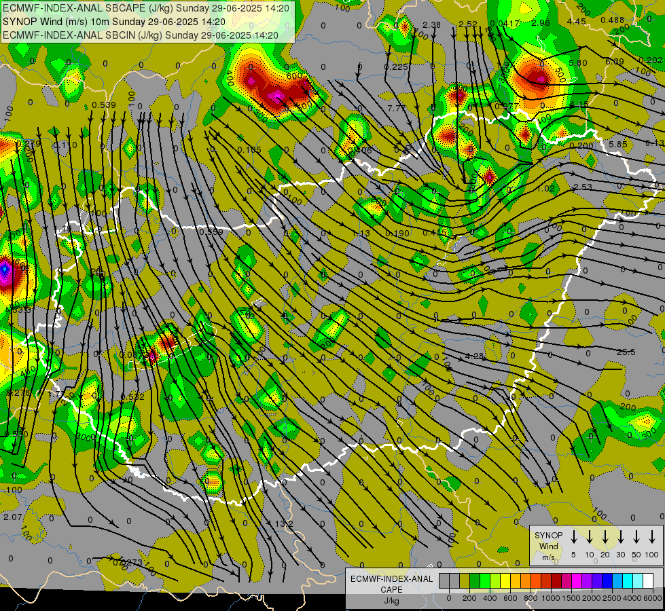Click the wind value 0.488 on map
Image resolution: width=665 pixels, height=611 pixels.
(613, 20)
